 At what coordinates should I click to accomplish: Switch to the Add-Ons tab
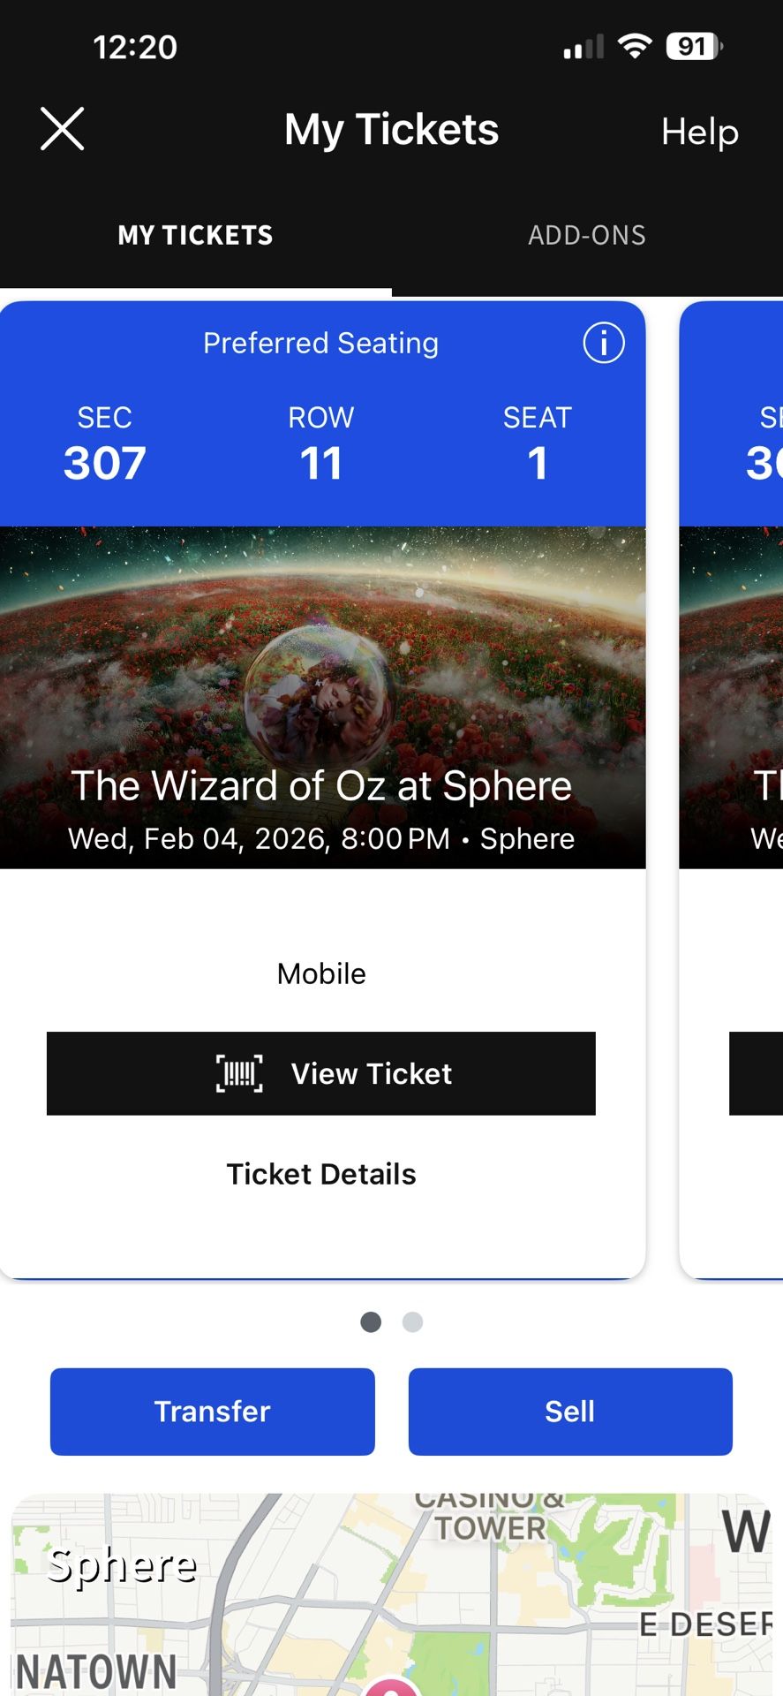click(587, 235)
